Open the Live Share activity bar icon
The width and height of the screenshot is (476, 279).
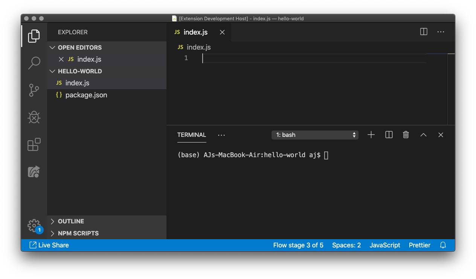tap(34, 172)
